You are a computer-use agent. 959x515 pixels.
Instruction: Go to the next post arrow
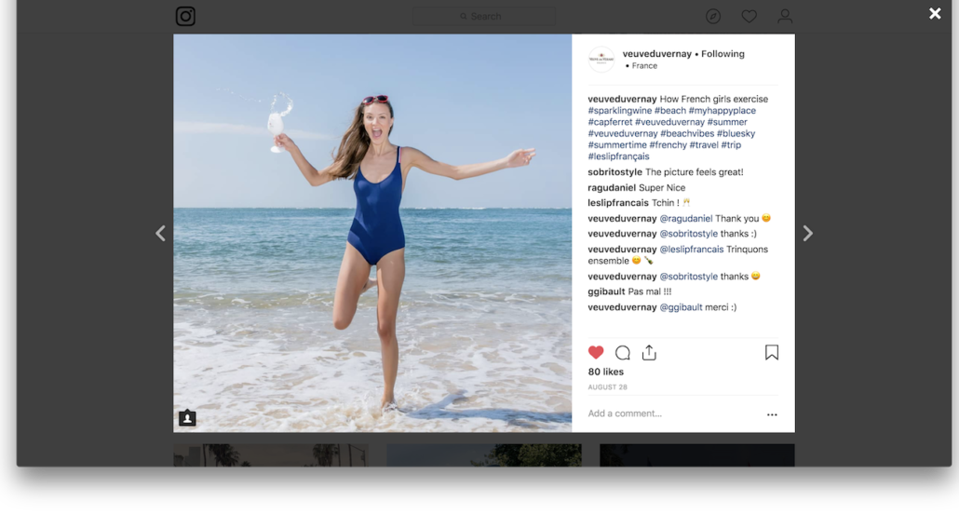point(808,233)
